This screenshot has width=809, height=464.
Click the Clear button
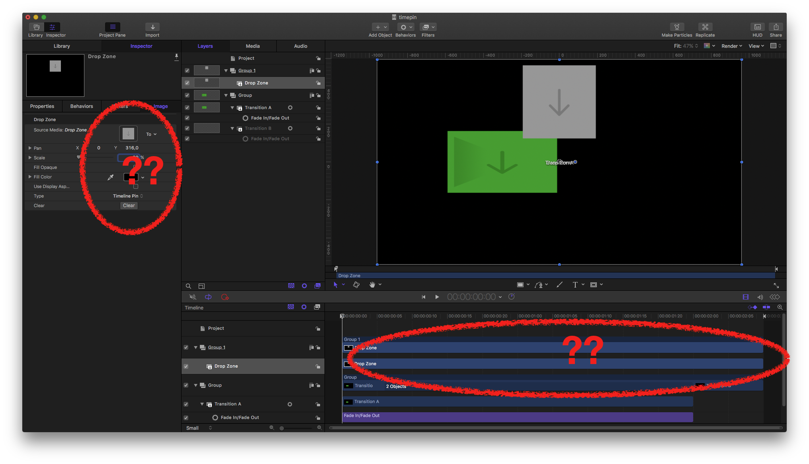pyautogui.click(x=129, y=206)
